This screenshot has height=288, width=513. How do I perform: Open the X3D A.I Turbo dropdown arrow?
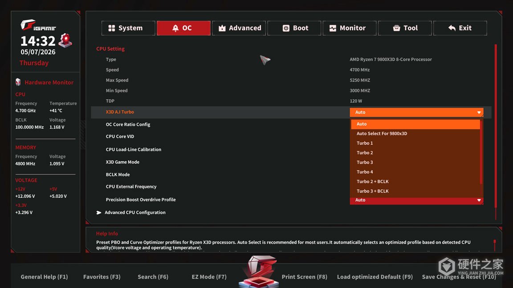(479, 112)
